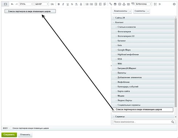
Task: Open the arrow next to Сниппеты
Action: [148, 11]
